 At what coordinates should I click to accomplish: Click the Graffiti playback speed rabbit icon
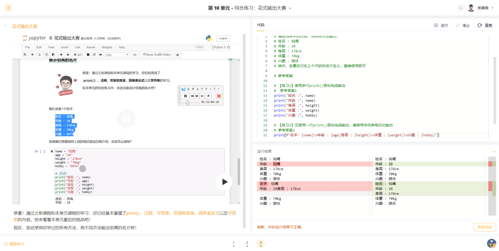(x=208, y=96)
